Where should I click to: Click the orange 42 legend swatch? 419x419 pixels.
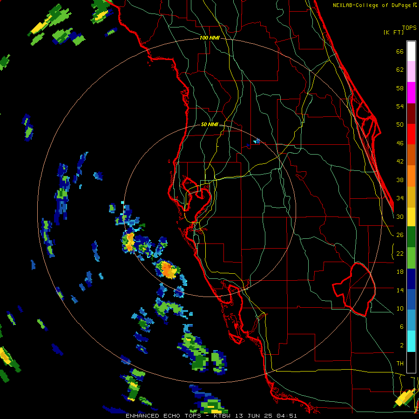click(411, 176)
